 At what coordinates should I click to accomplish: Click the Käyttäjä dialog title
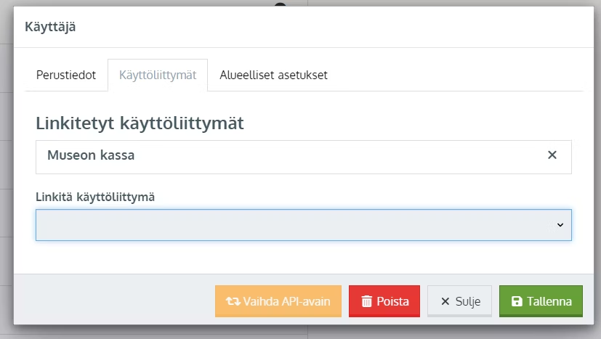pos(50,27)
